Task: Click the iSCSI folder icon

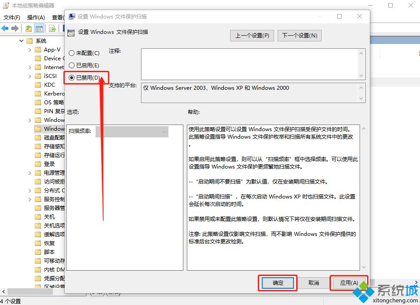Action: click(38, 76)
